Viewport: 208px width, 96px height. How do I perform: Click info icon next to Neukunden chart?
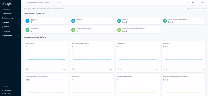tap(34, 43)
